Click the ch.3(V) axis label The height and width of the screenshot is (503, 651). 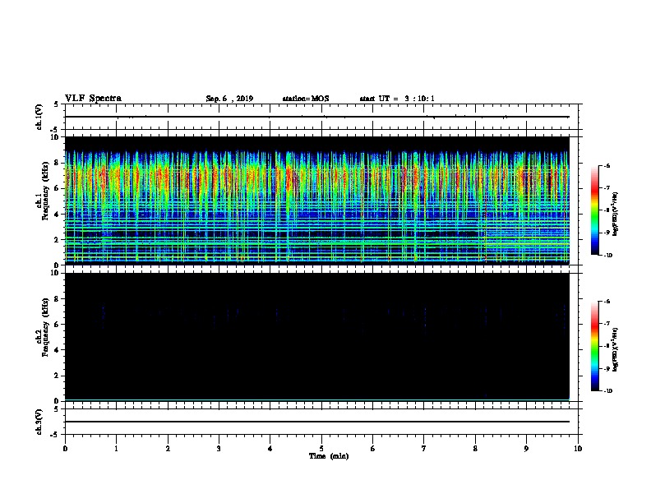click(x=39, y=422)
